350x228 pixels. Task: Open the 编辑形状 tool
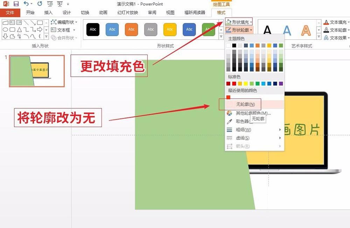coord(62,22)
